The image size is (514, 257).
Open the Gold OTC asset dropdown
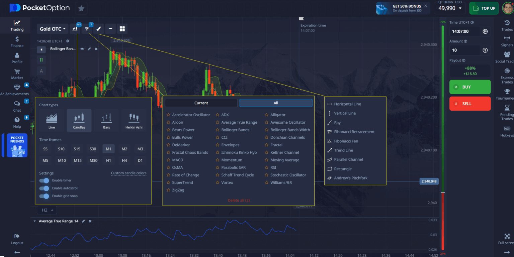coord(52,29)
